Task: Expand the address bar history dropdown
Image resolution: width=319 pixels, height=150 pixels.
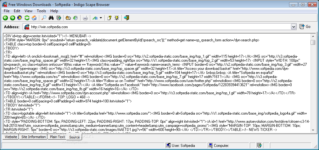Action: [x=294, y=27]
